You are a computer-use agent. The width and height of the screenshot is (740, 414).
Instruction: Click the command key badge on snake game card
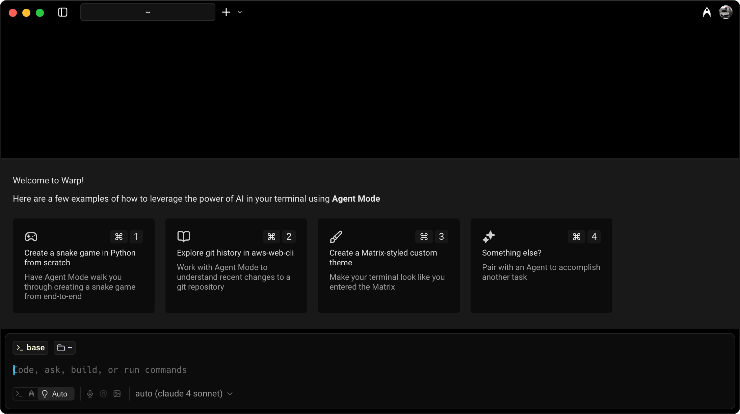click(119, 237)
